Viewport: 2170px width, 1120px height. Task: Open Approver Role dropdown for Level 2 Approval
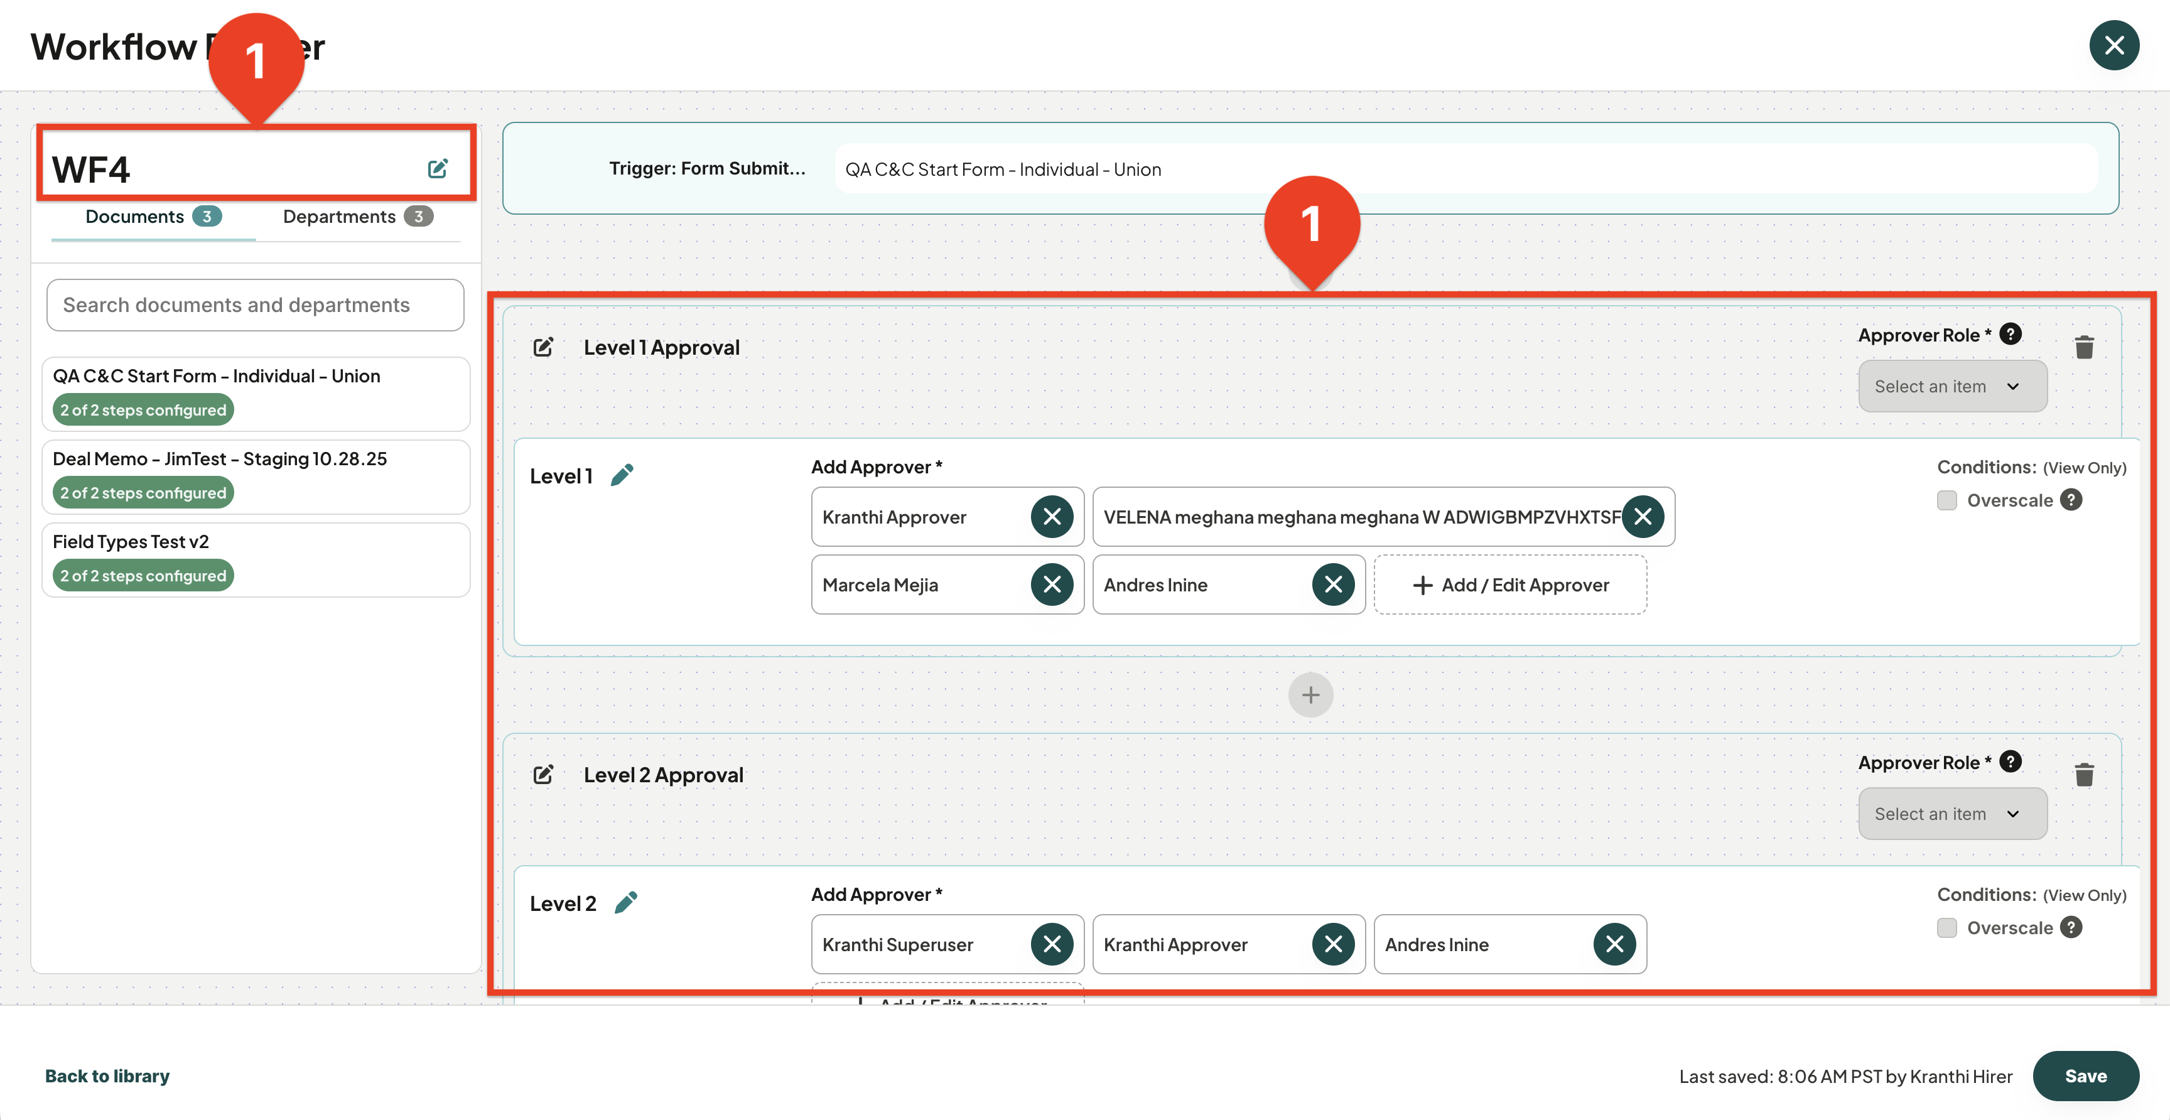pyautogui.click(x=1952, y=814)
